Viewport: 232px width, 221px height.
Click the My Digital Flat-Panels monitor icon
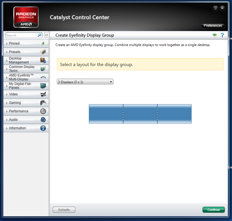coord(43,86)
